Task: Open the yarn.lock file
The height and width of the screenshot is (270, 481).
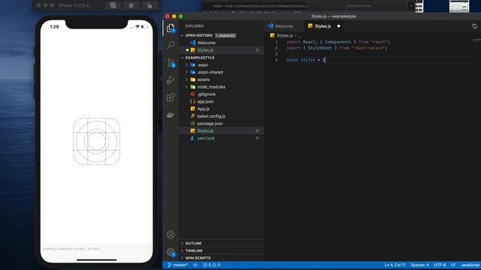Action: (x=222, y=138)
